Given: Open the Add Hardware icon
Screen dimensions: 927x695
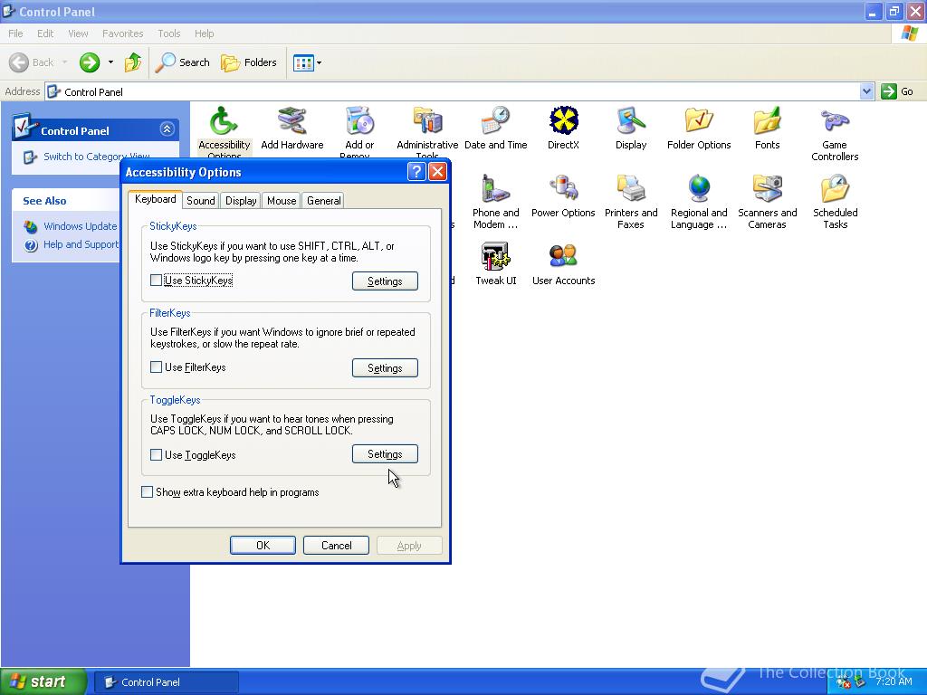Looking at the screenshot, I should pos(292,129).
